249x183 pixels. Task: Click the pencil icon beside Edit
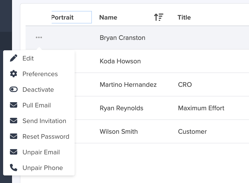tap(14, 58)
